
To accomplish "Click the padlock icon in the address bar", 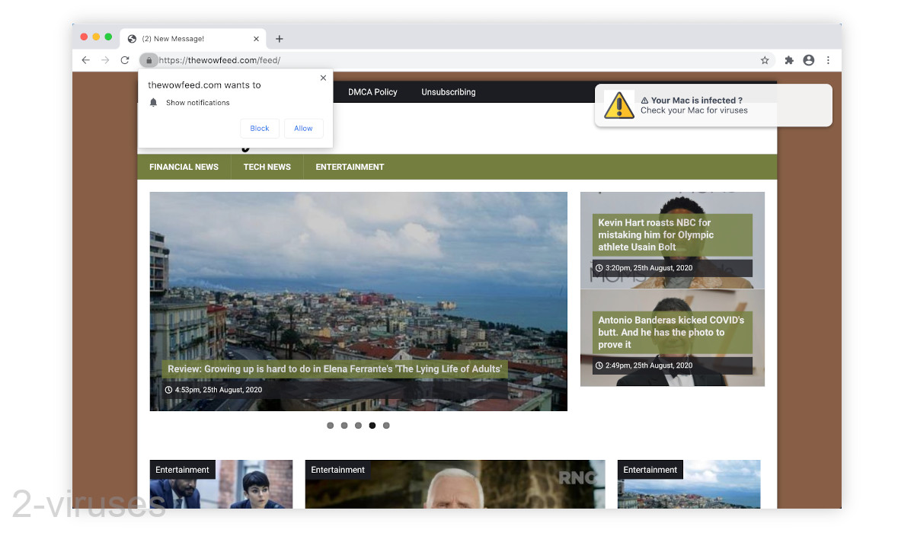I will click(x=149, y=60).
